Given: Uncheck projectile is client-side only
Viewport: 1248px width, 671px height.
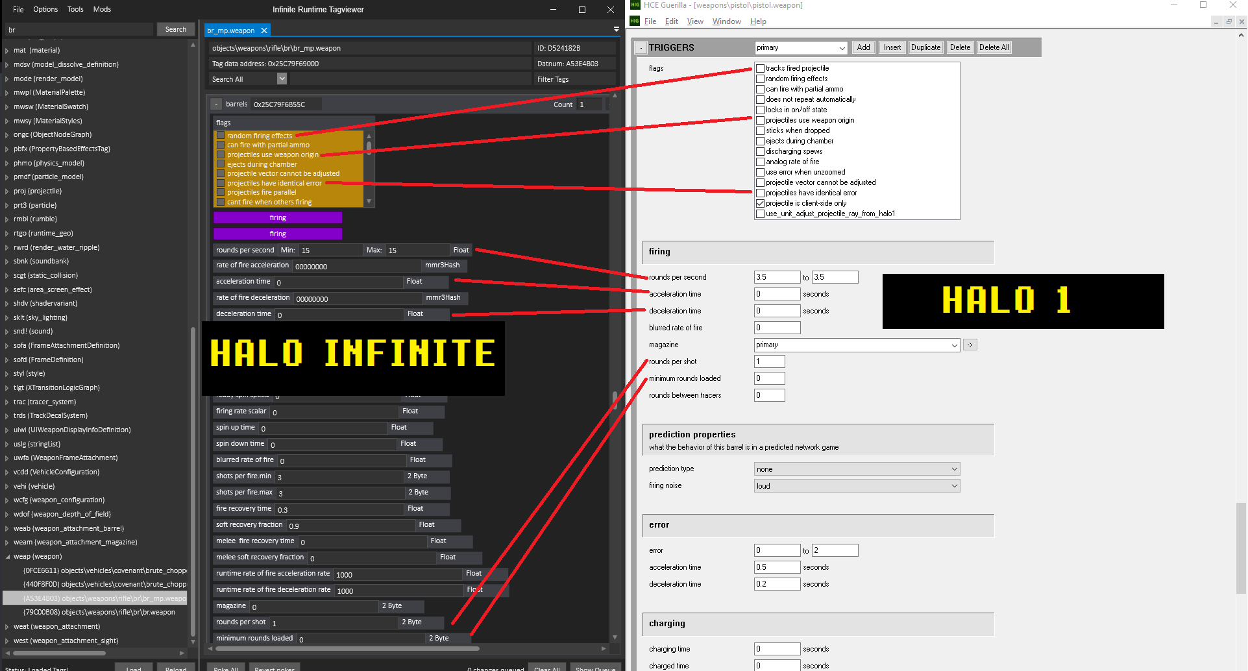Looking at the screenshot, I should click(760, 203).
